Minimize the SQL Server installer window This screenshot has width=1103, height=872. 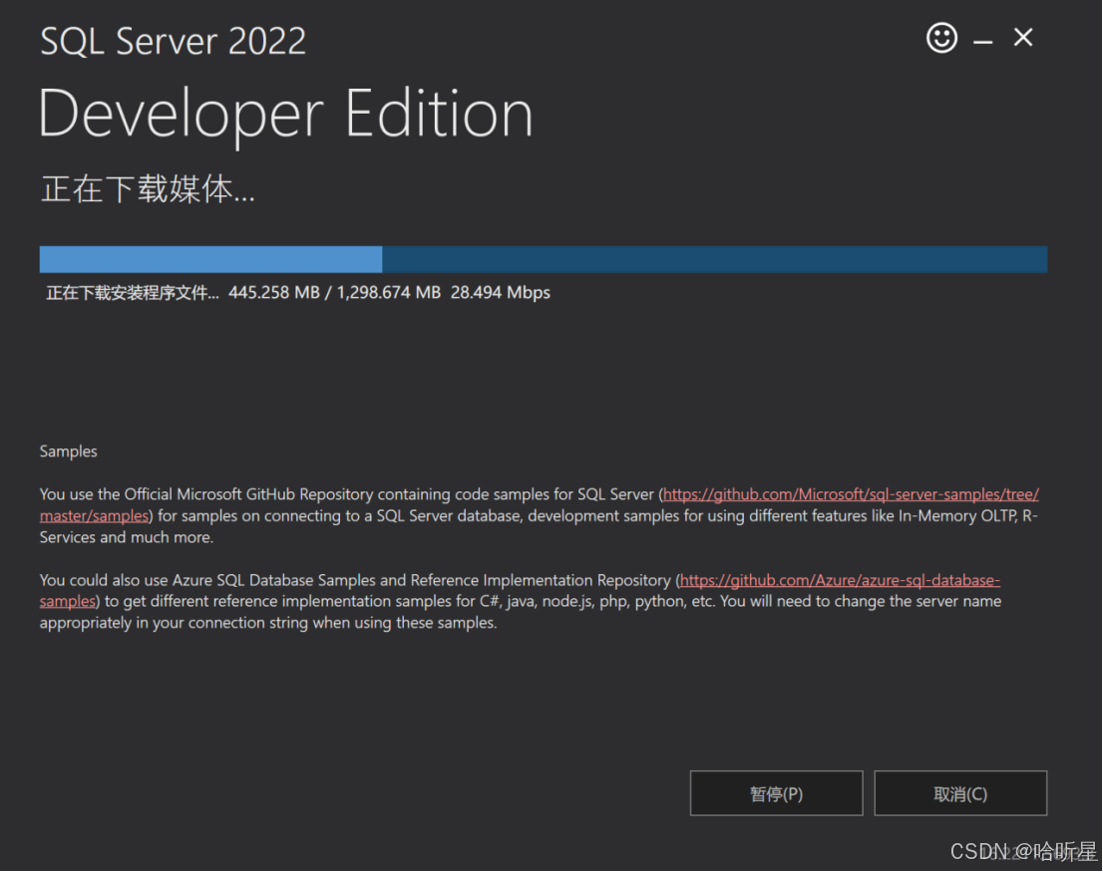pos(982,42)
